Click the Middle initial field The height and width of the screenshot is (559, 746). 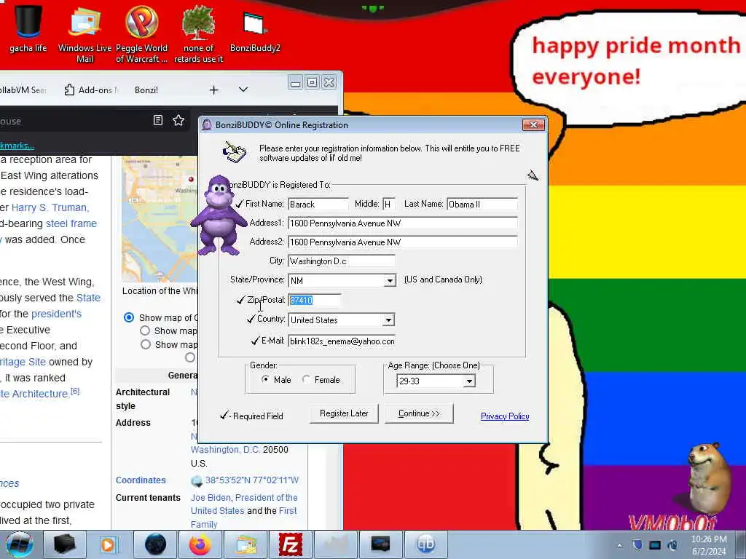(389, 204)
